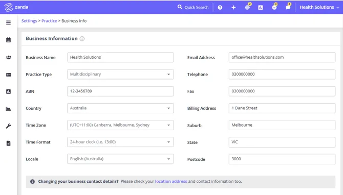The image size is (343, 195).
Task: Click the Fax field
Action: 282,91
